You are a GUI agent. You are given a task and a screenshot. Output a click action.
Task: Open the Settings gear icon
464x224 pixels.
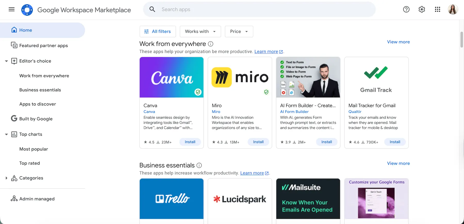[422, 10]
